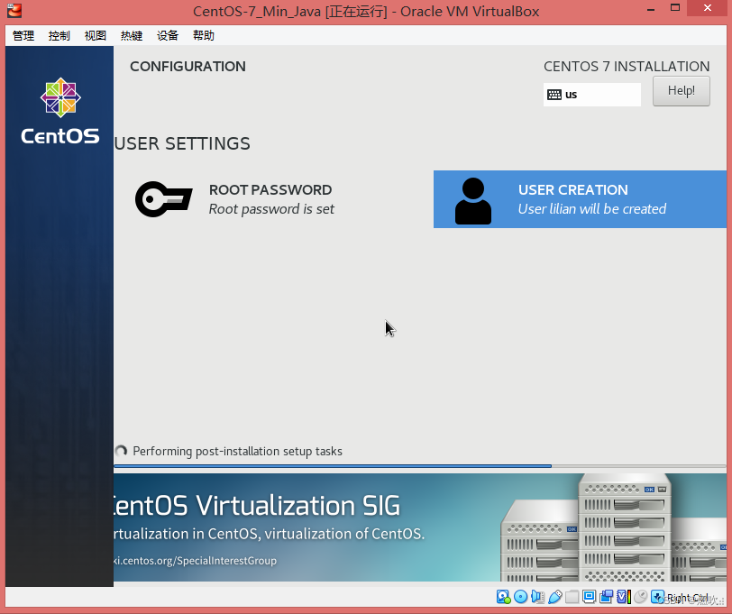Viewport: 732px width, 614px height.
Task: Click the mouse integration status icon
Action: click(x=640, y=597)
